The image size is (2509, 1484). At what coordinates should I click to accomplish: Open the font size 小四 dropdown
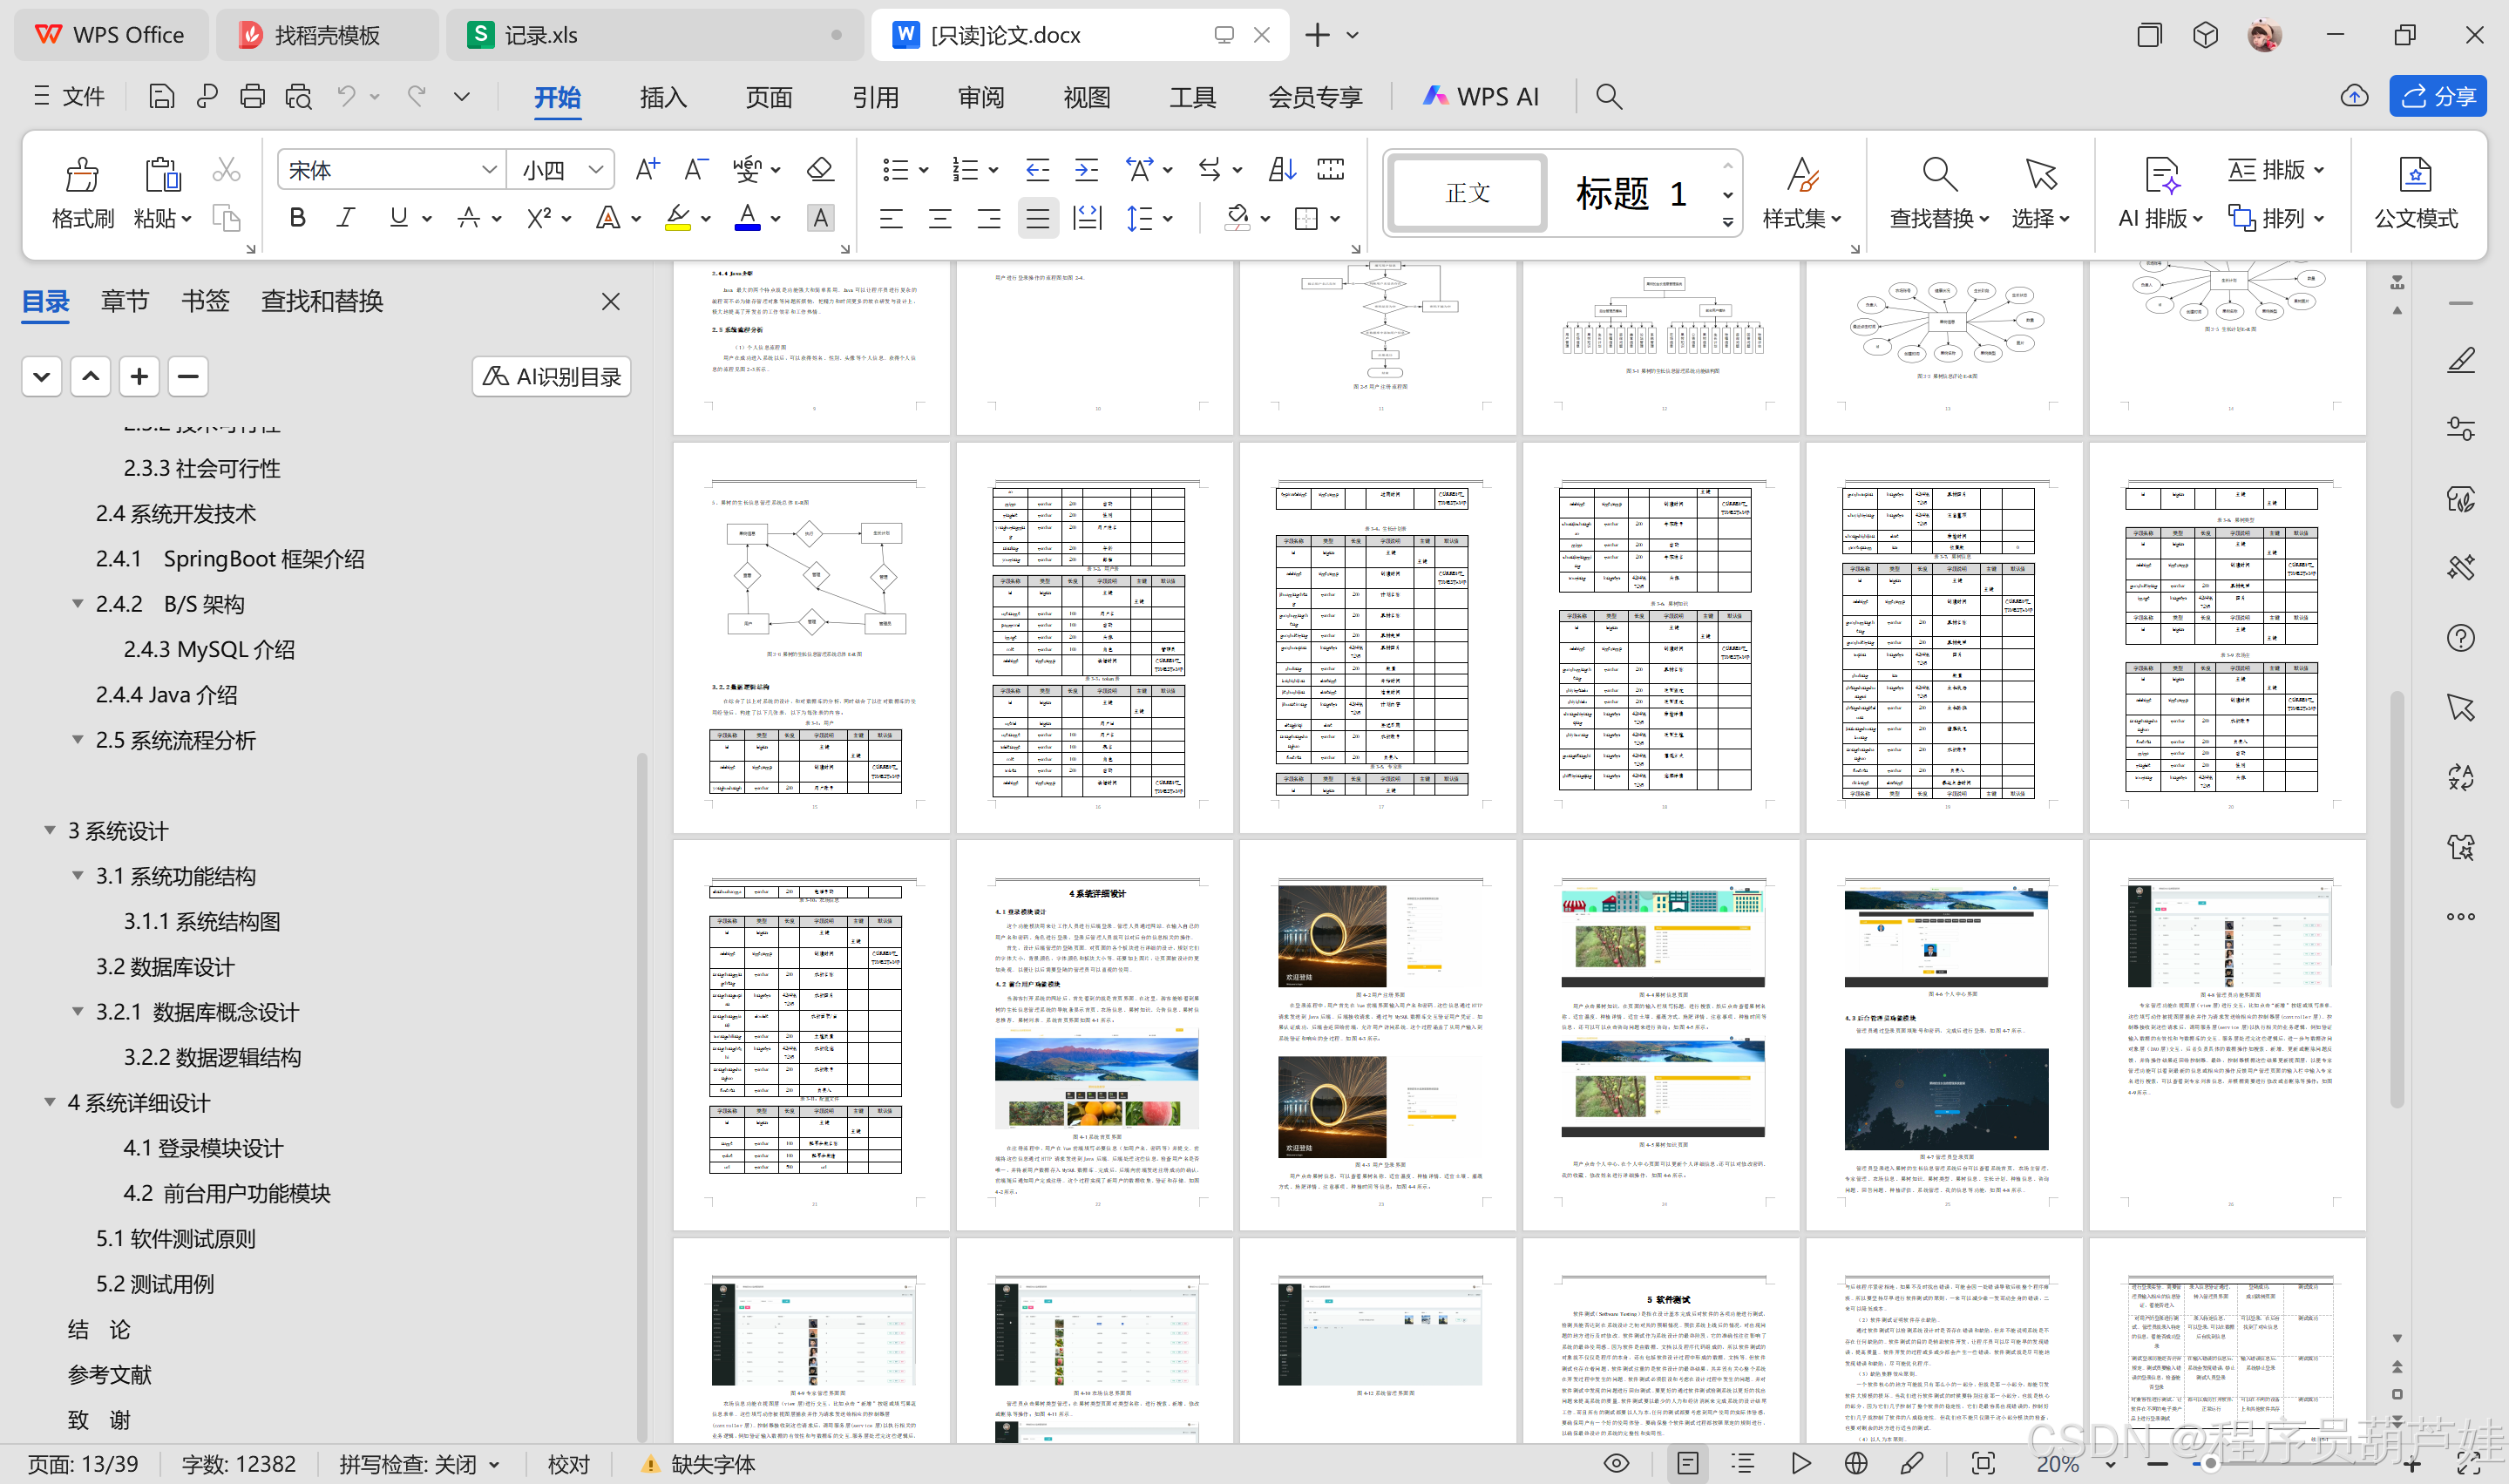click(596, 170)
